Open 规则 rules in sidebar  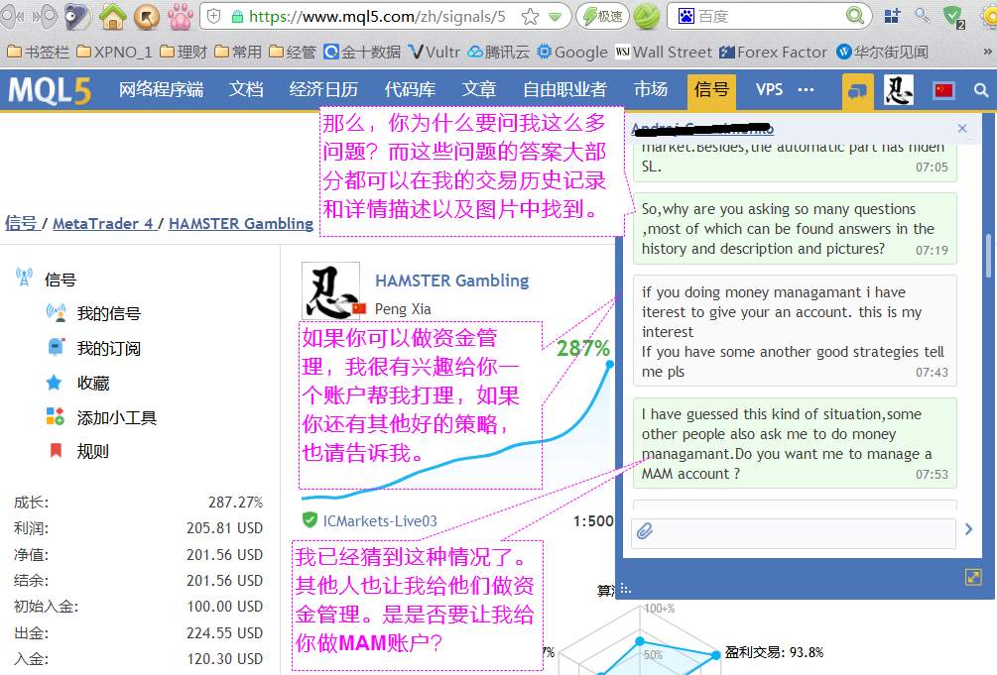[x=93, y=451]
